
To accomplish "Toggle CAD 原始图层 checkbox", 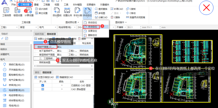I will click(43, 89).
